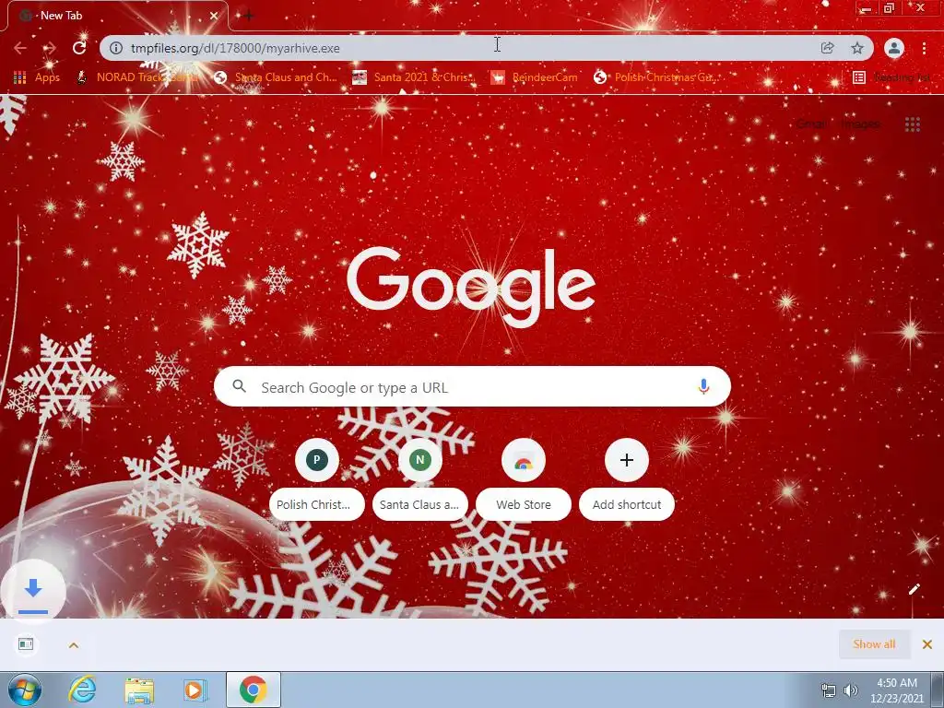This screenshot has height=708, width=944.
Task: Reload the current page
Action: click(79, 48)
